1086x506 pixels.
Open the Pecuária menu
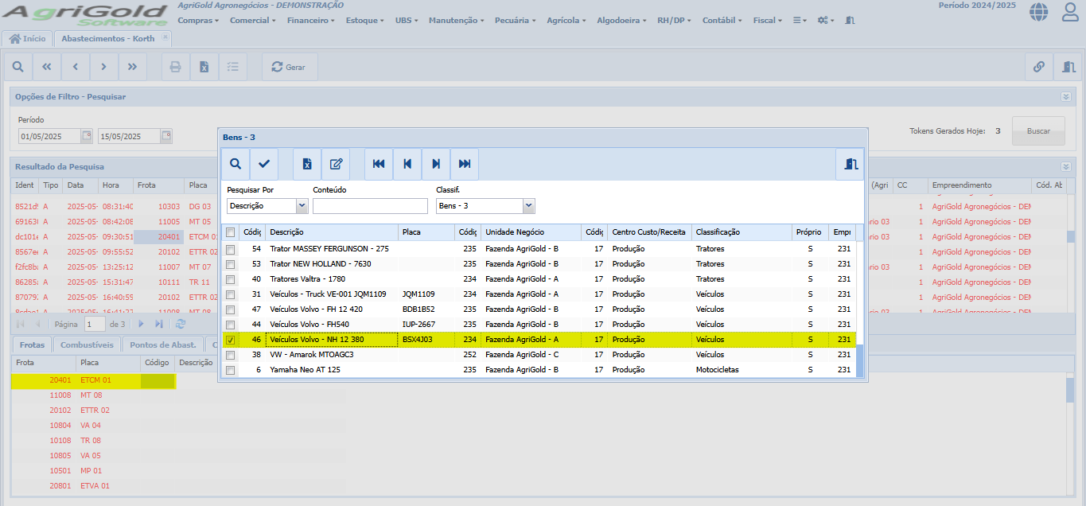pyautogui.click(x=516, y=21)
